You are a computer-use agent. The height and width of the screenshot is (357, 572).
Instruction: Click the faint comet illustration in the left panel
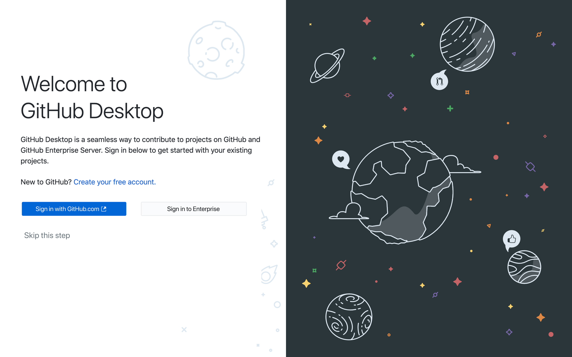(x=269, y=275)
